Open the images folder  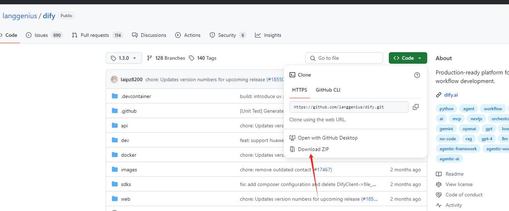pyautogui.click(x=129, y=170)
